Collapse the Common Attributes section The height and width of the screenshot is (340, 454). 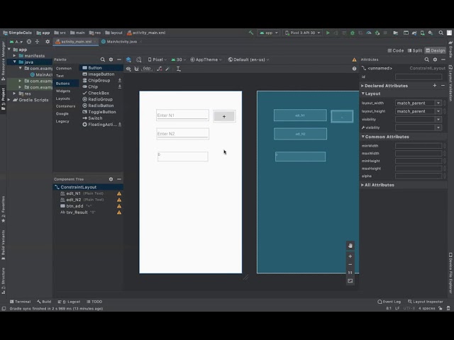tap(362, 137)
